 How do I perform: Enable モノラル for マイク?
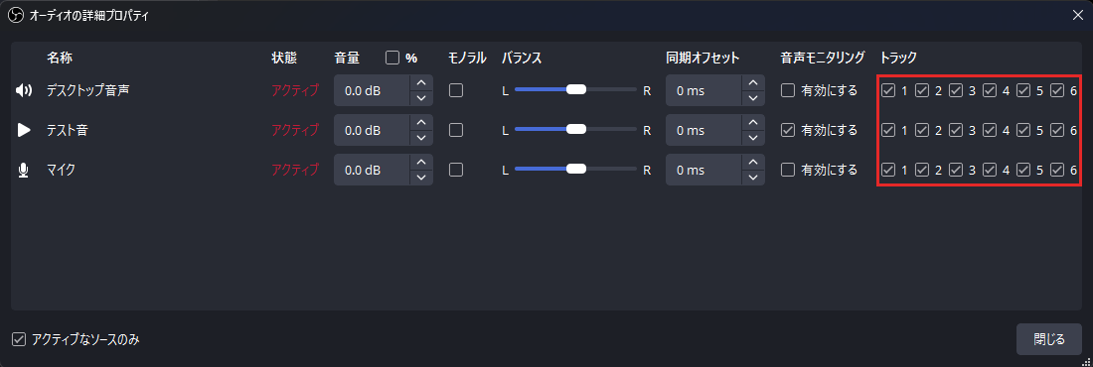click(x=456, y=170)
